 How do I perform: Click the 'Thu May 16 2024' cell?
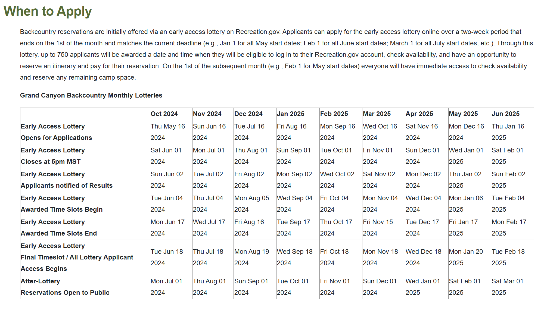click(x=168, y=132)
